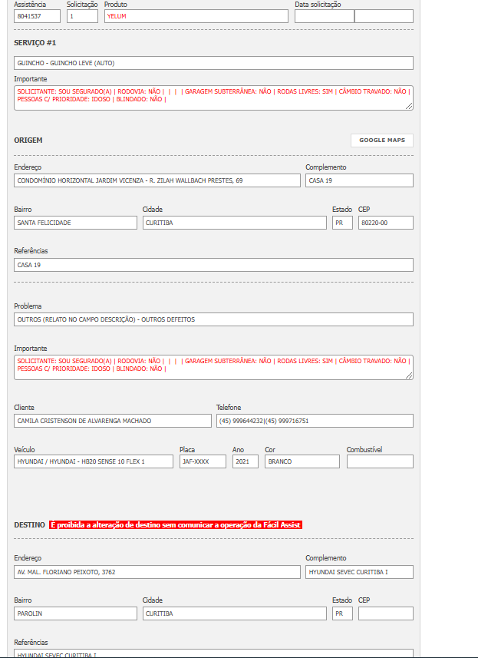The image size is (478, 658).
Task: Grab resize handle of Importante textarea below Problema
Action: (x=409, y=375)
